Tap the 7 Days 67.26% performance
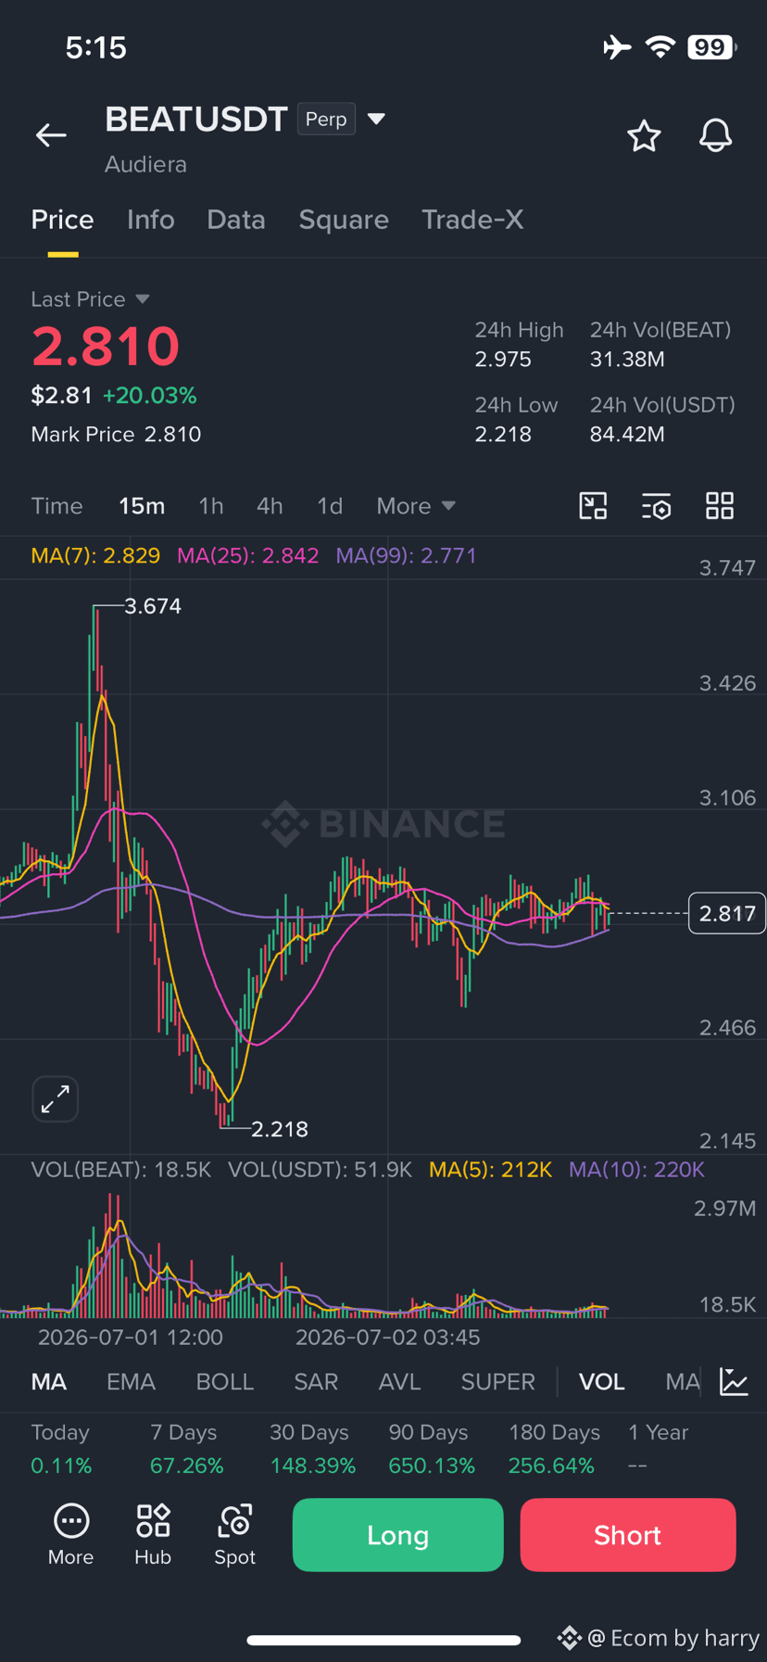 [x=186, y=1449]
